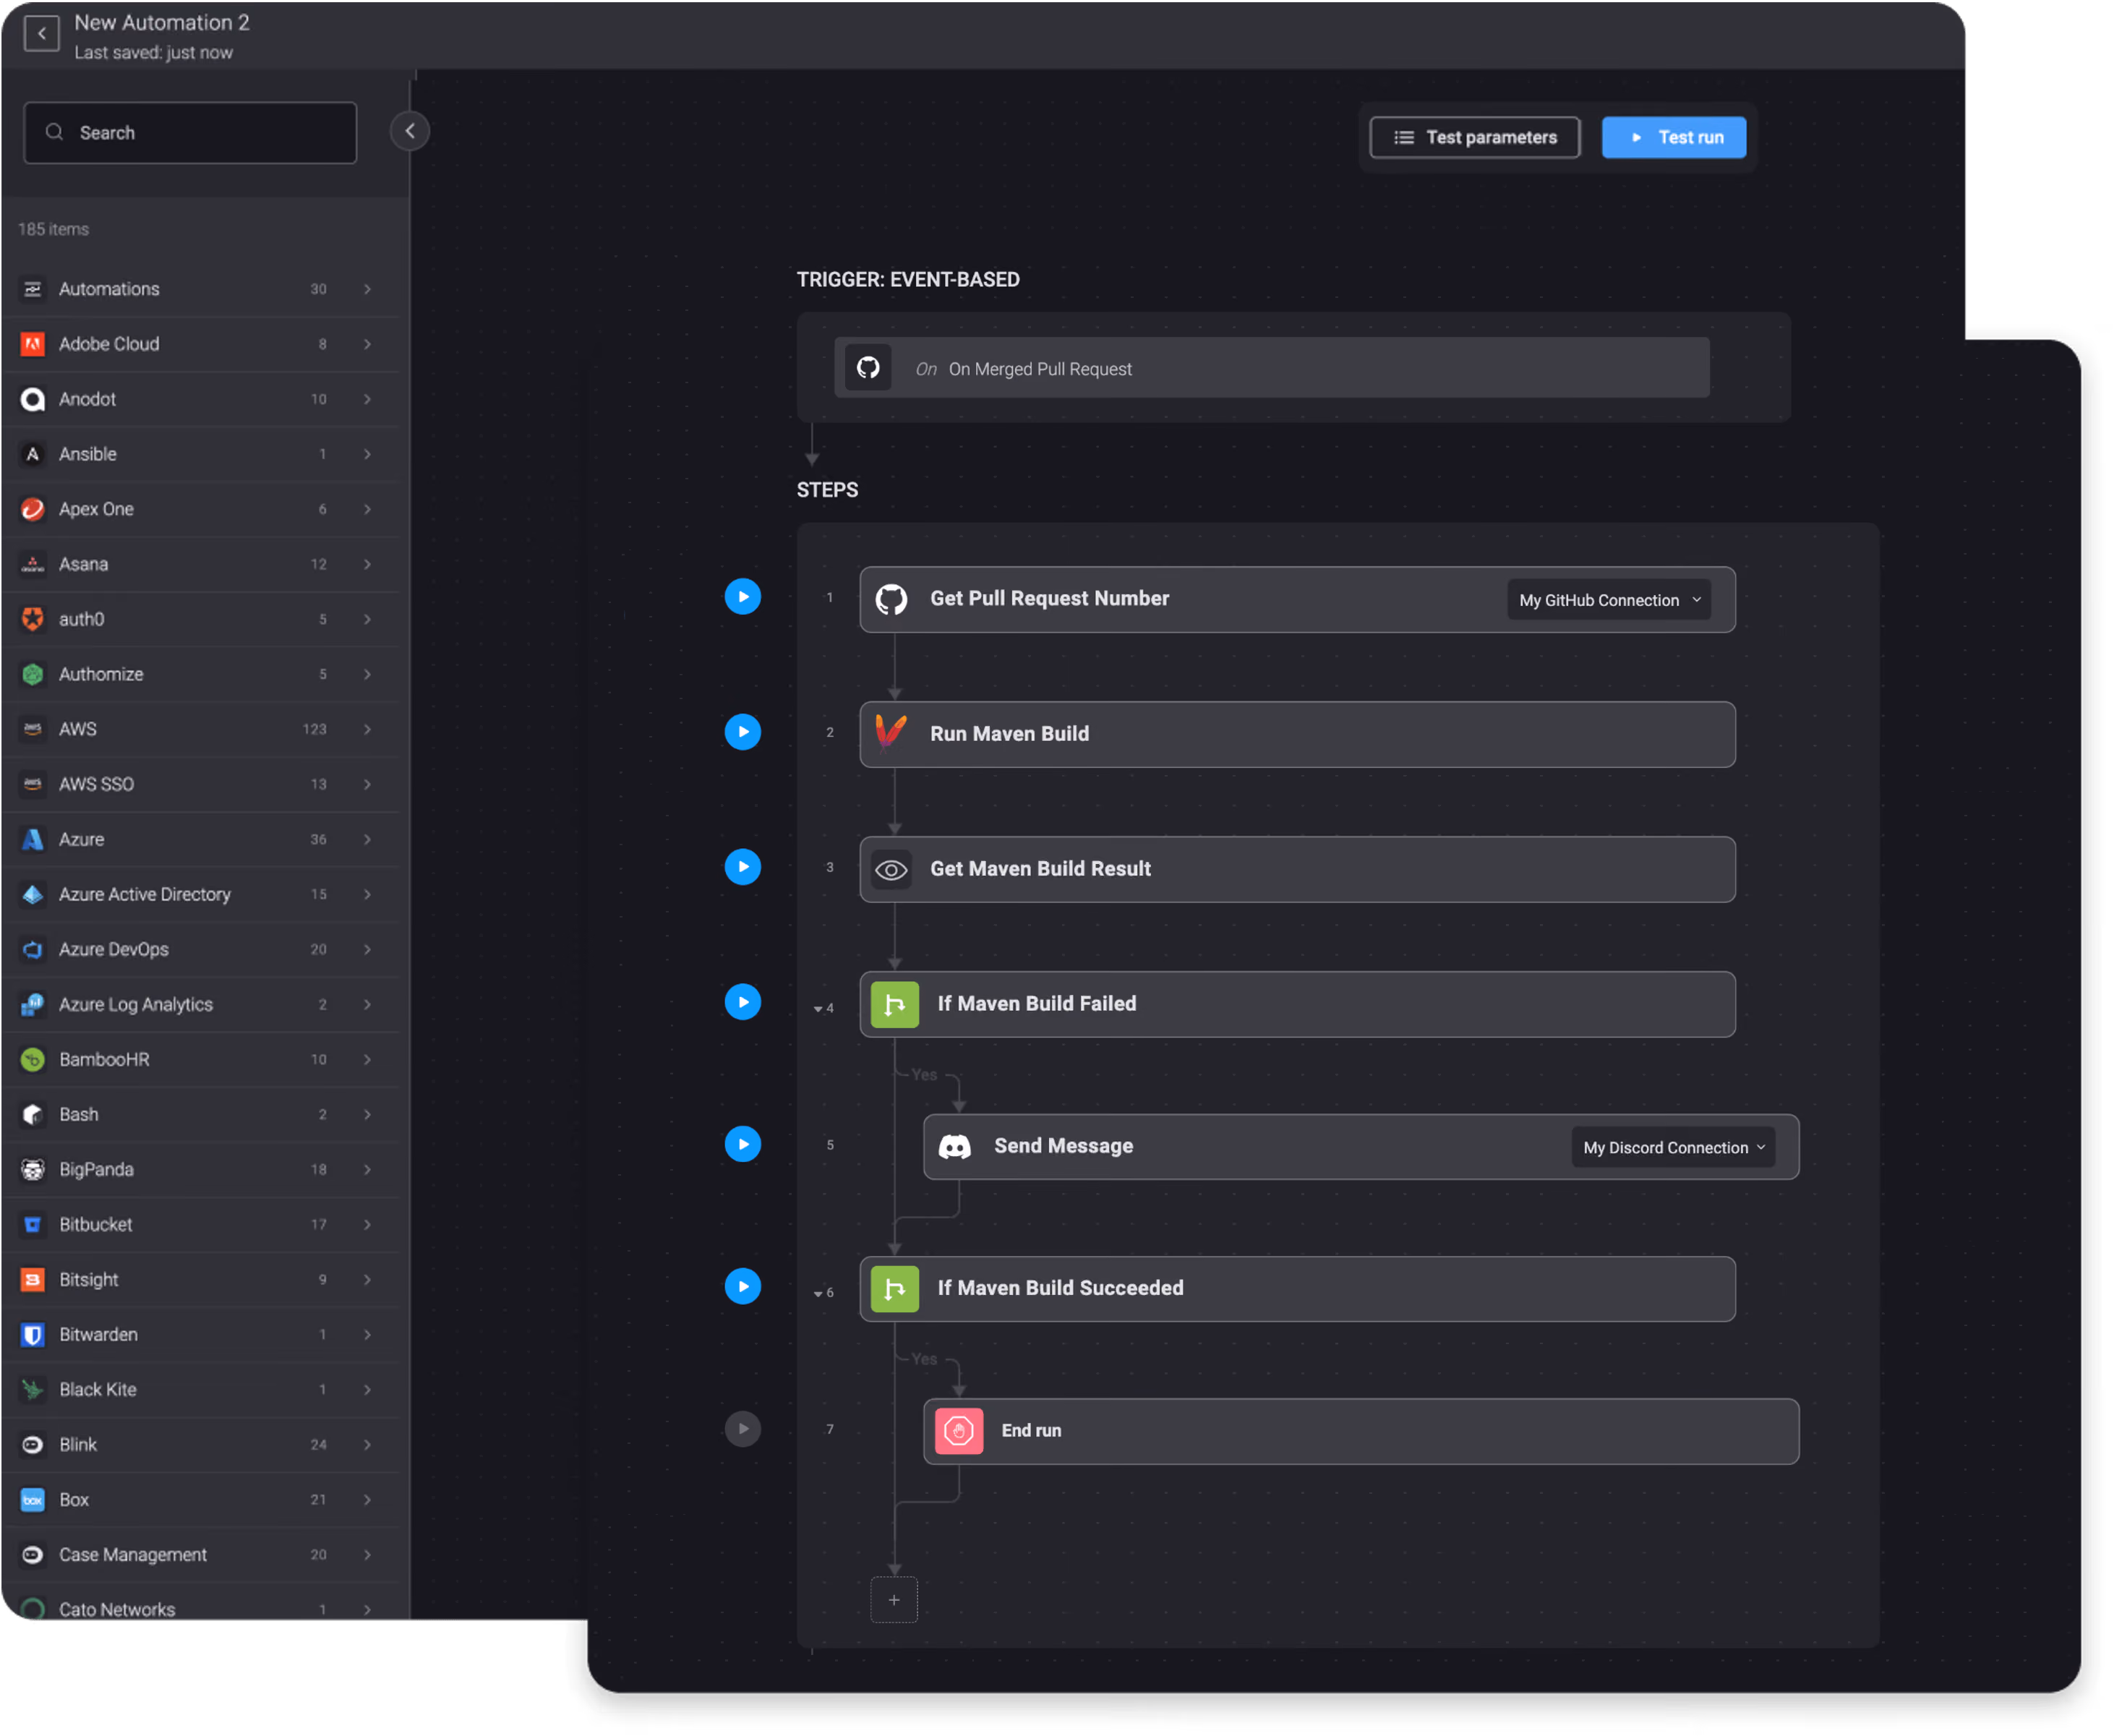
Task: Open the Bitbucket category
Action: click(x=200, y=1224)
